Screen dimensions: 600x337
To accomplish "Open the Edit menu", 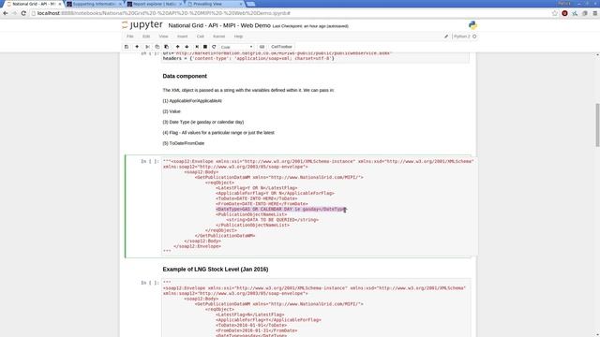I will pos(146,37).
